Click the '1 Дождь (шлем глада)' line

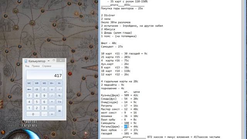click(117, 32)
